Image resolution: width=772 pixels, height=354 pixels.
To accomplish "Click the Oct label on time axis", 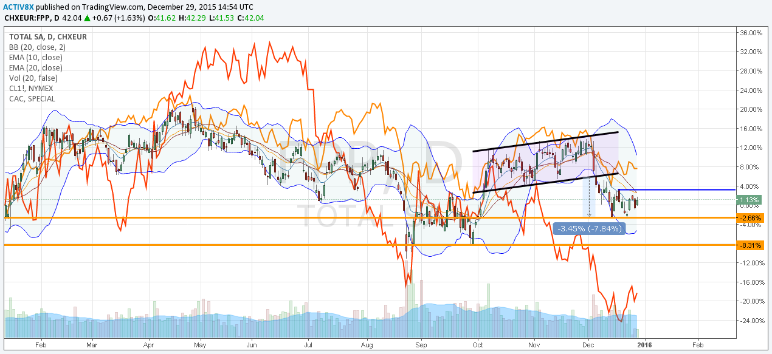I will click(x=477, y=344).
